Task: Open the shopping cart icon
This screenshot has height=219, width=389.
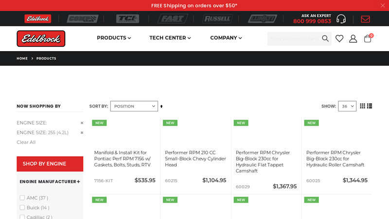Action: [x=368, y=38]
